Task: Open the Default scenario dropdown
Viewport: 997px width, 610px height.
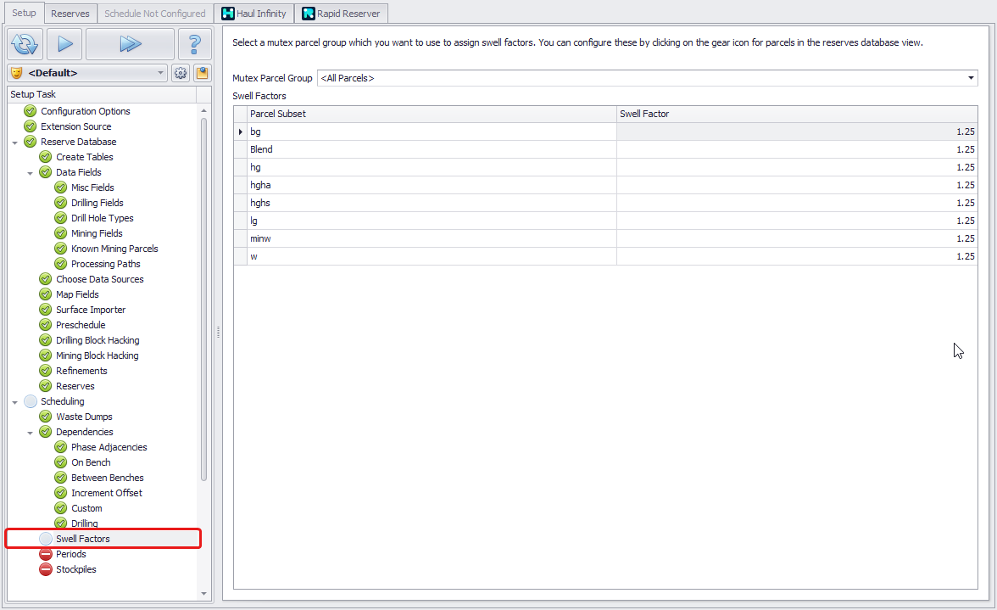Action: (88, 73)
